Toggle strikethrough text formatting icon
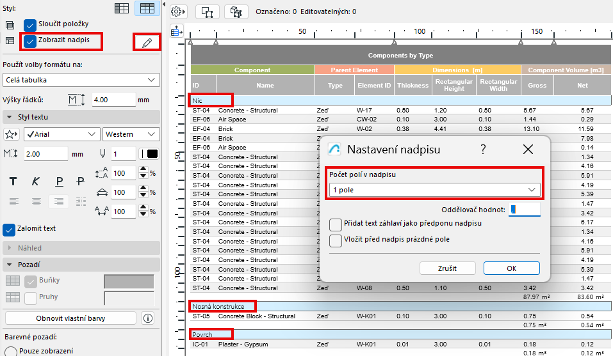Image resolution: width=613 pixels, height=356 pixels. pyautogui.click(x=81, y=182)
